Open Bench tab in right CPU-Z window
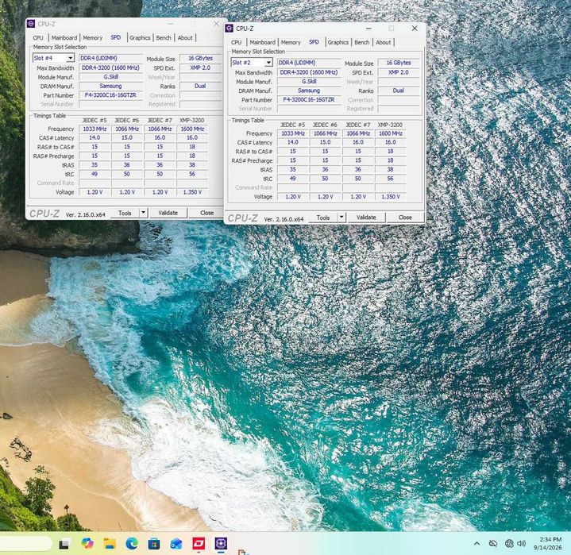This screenshot has width=571, height=555. [361, 43]
